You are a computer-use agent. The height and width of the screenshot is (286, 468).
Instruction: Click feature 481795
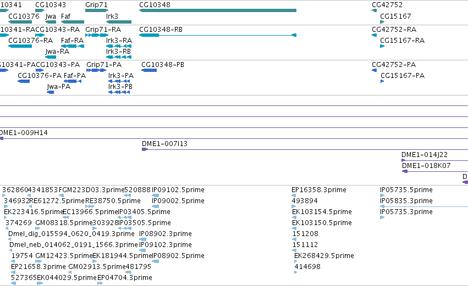(139, 267)
